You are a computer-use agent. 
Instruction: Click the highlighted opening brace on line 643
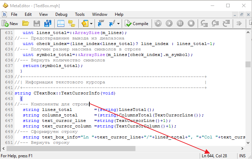pyautogui.click(x=21, y=99)
